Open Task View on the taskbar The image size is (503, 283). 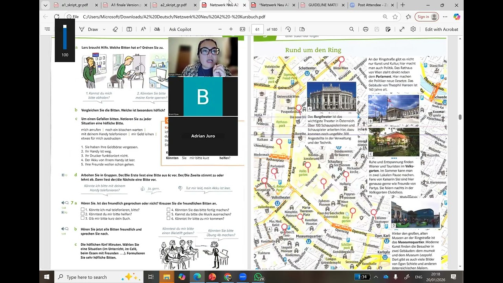click(151, 277)
